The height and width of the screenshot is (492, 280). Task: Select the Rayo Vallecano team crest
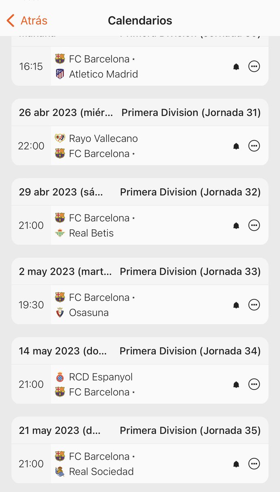pos(60,139)
